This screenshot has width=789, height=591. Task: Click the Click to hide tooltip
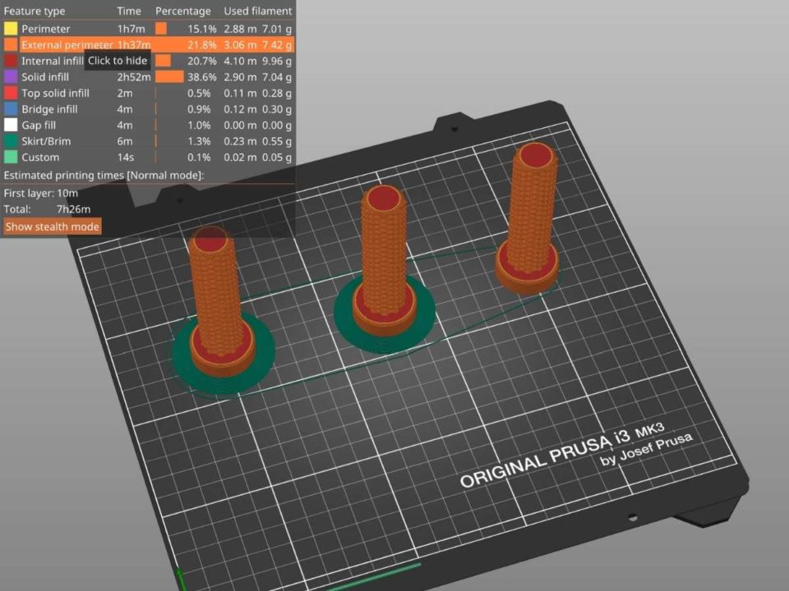[x=118, y=60]
